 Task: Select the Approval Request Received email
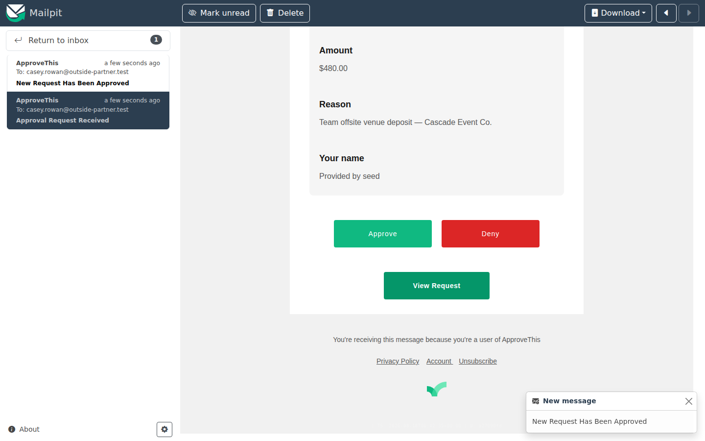point(88,110)
